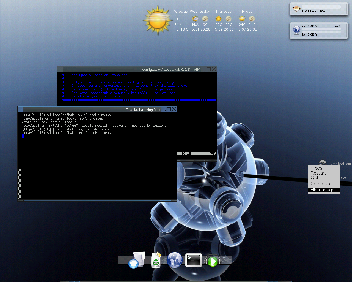Select the highlighted Filemanager menu entry
352x282 pixels.
[x=323, y=190]
